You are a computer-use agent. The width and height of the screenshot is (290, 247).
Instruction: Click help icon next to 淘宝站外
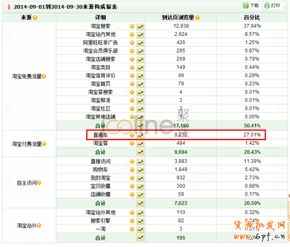39,225
